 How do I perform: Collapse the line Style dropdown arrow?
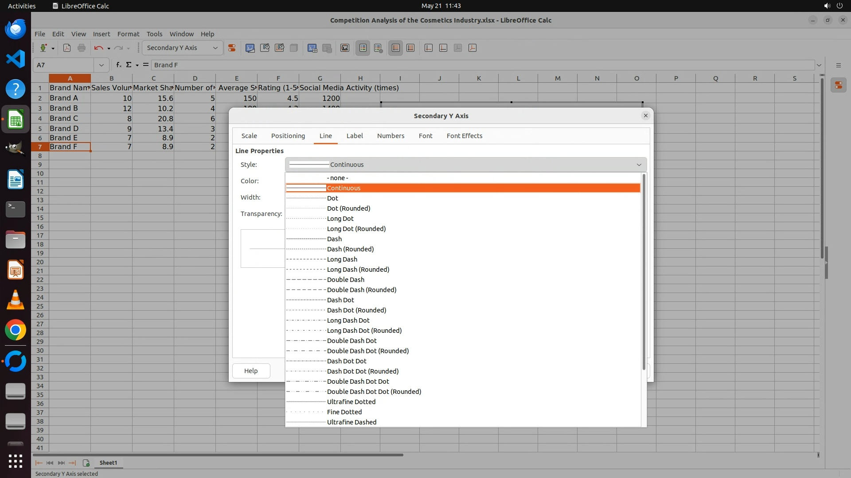[639, 165]
